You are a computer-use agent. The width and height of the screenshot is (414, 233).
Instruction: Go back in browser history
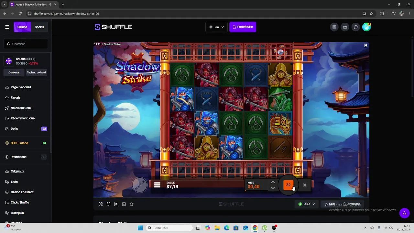point(5,14)
